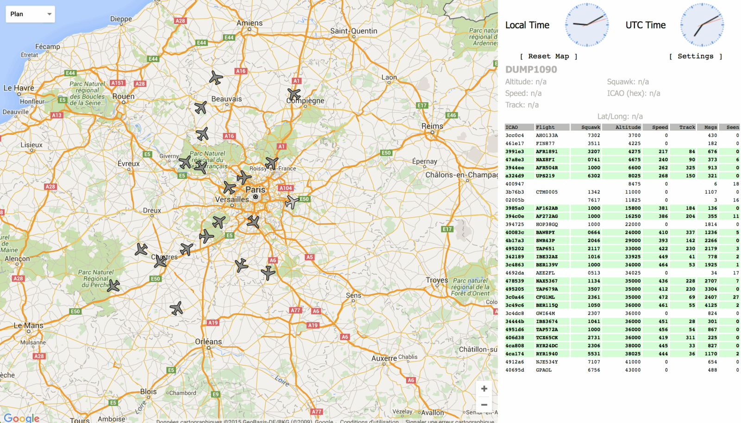Select flight NAX8FI row

(x=622, y=159)
